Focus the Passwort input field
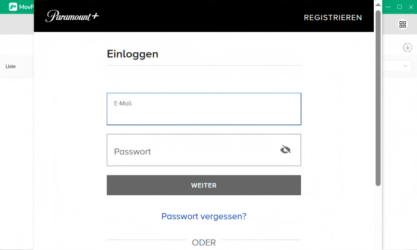 pos(204,150)
